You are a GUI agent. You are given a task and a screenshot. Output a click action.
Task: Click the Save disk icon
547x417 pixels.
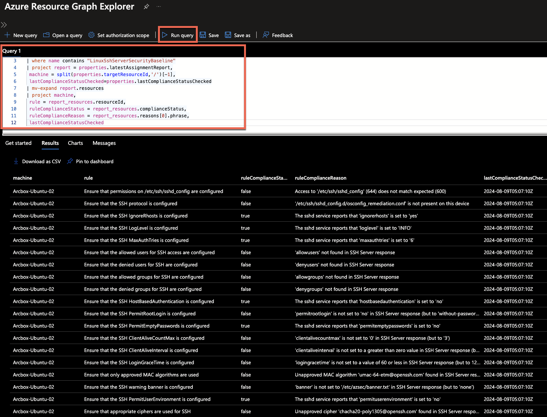203,35
